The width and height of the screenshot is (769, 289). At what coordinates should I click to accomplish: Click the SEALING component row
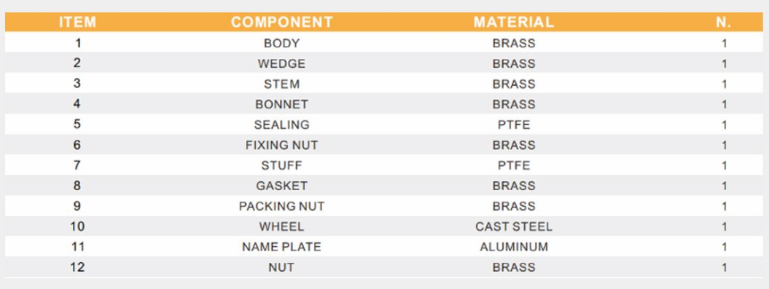[x=385, y=124]
